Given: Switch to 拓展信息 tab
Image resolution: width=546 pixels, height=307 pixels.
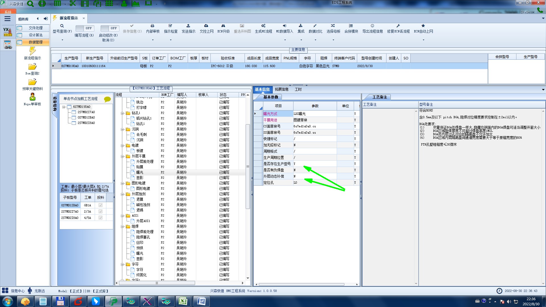Looking at the screenshot, I should tap(282, 90).
